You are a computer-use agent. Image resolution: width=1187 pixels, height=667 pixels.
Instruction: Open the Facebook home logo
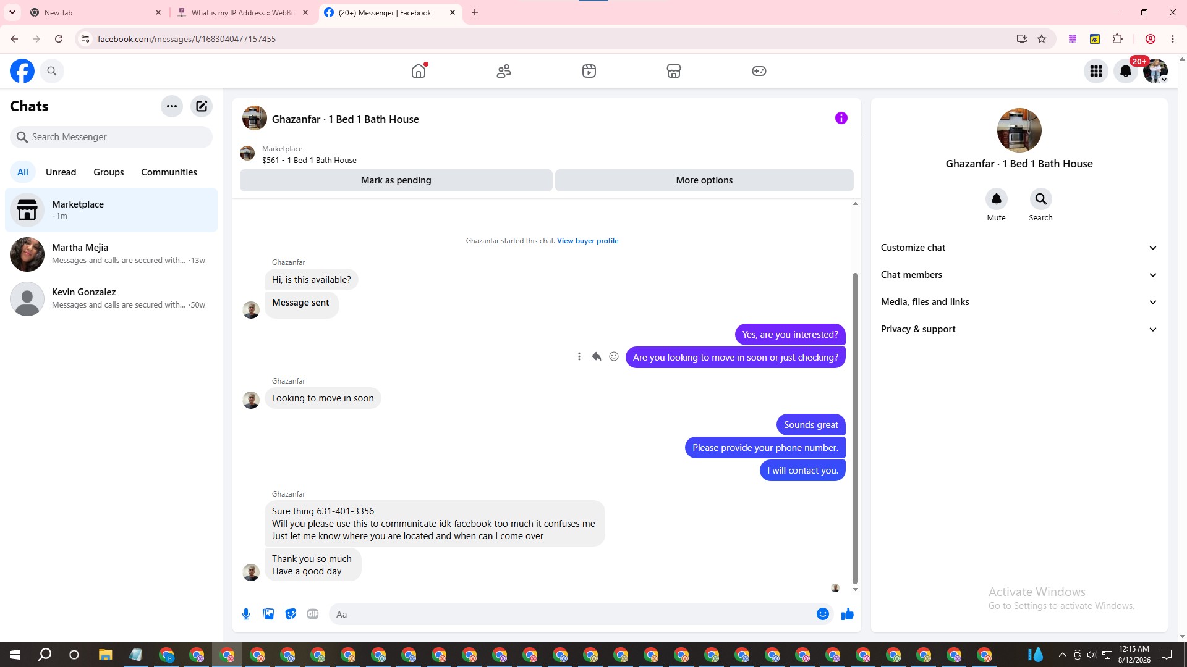(22, 71)
